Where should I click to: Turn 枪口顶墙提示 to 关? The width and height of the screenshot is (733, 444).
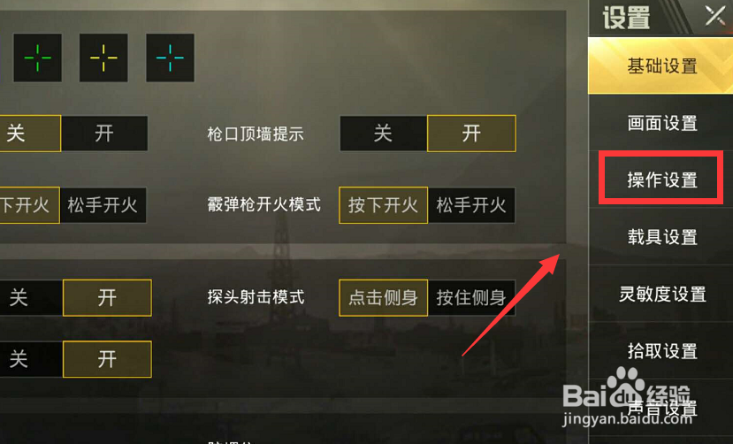pos(384,134)
